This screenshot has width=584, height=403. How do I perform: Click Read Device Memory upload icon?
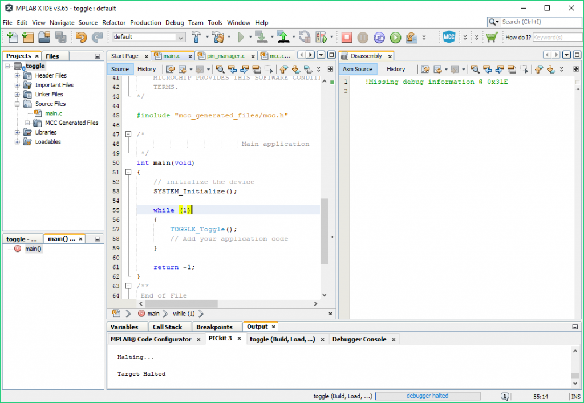[x=283, y=37]
